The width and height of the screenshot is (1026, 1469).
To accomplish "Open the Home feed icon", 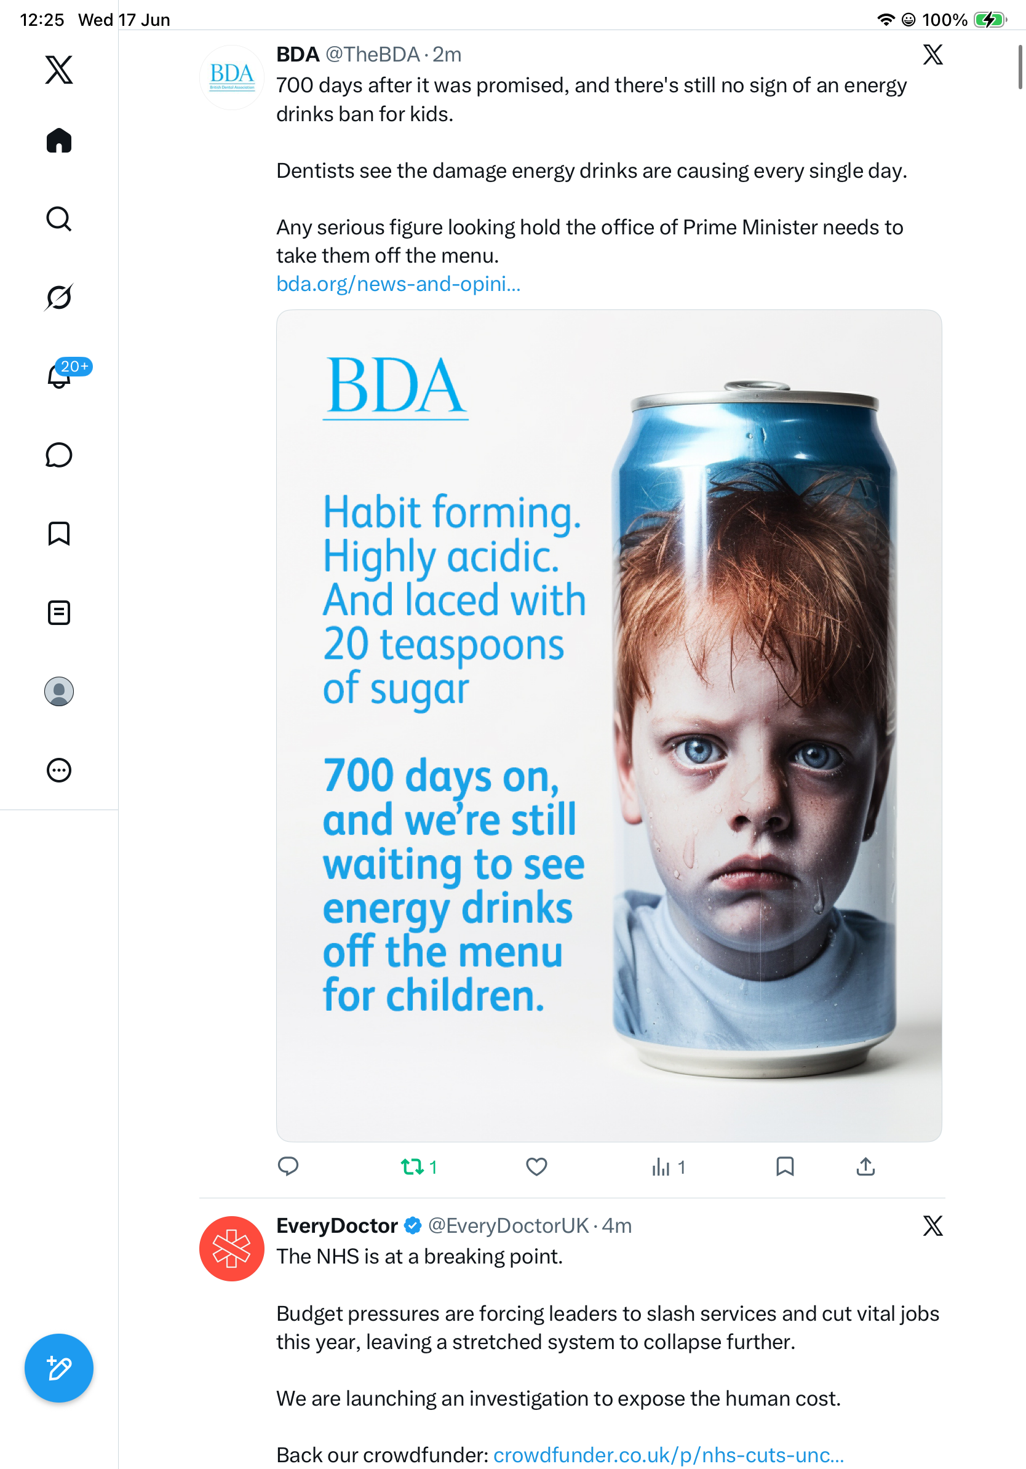I will tap(59, 140).
